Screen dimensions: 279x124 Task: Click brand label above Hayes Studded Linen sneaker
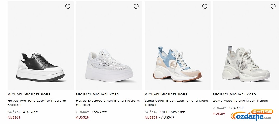(x=97, y=94)
